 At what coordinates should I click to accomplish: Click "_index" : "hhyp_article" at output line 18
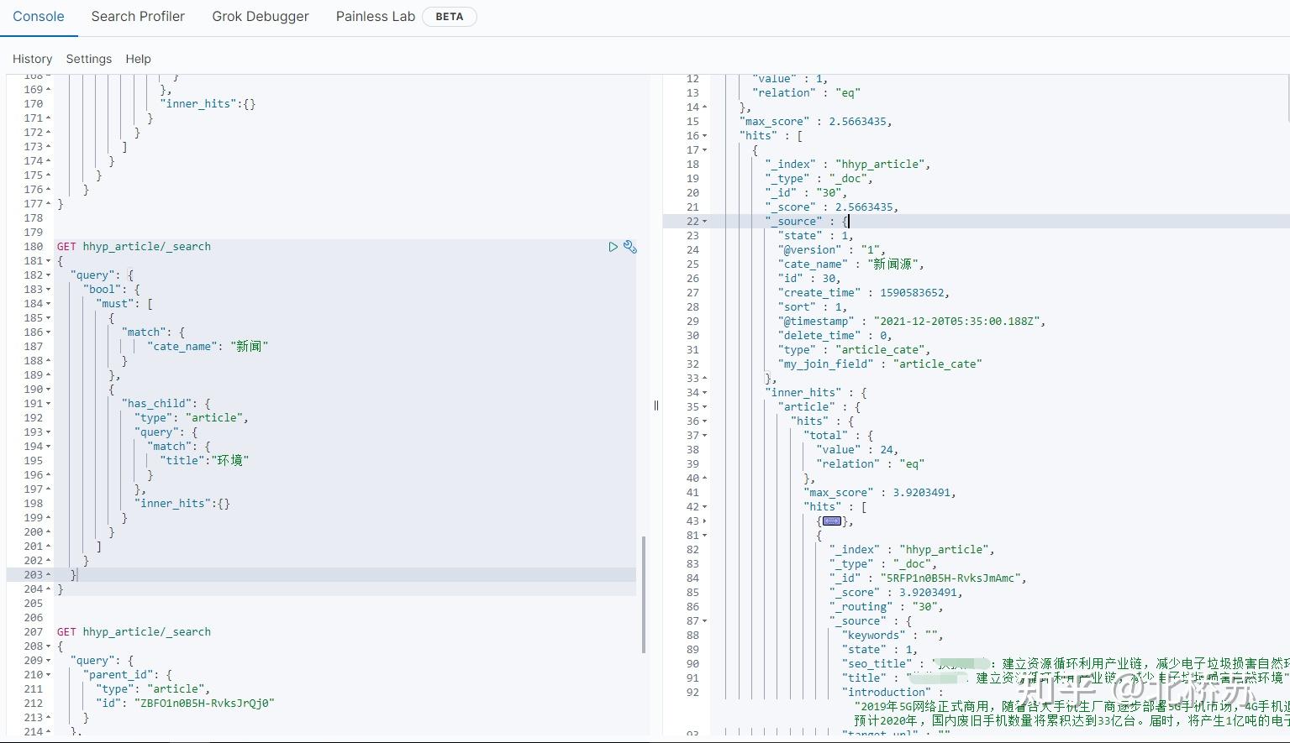848,165
